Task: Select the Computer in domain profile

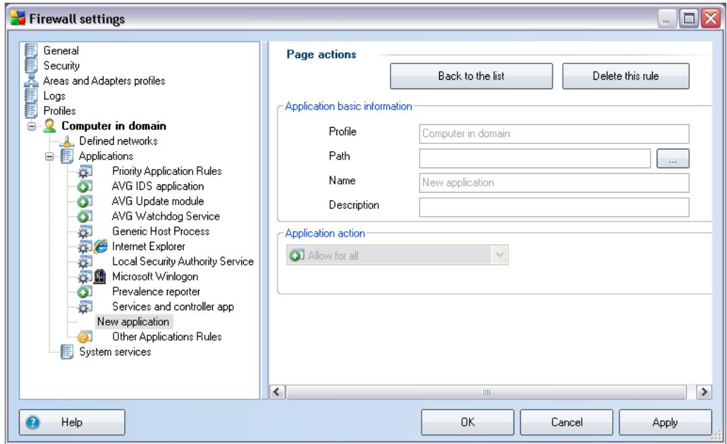Action: coord(114,126)
